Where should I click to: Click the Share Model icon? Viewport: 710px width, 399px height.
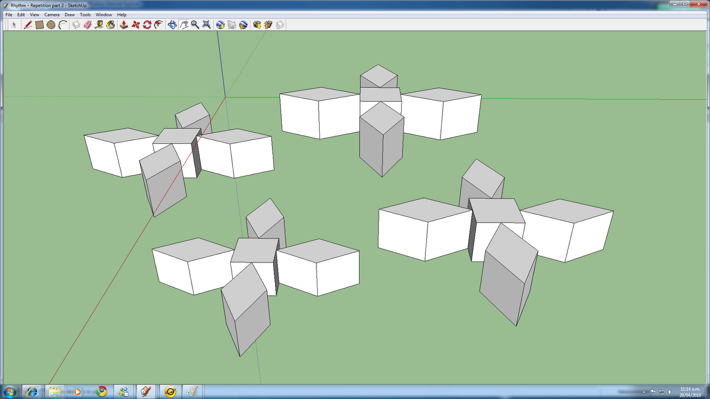(x=268, y=25)
